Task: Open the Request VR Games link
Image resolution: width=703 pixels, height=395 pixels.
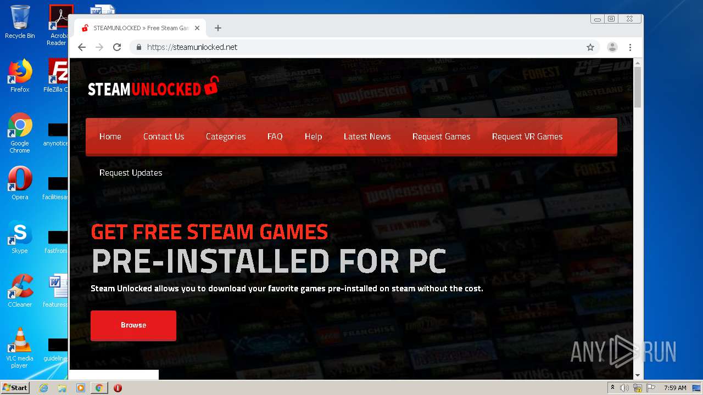Action: pos(527,137)
